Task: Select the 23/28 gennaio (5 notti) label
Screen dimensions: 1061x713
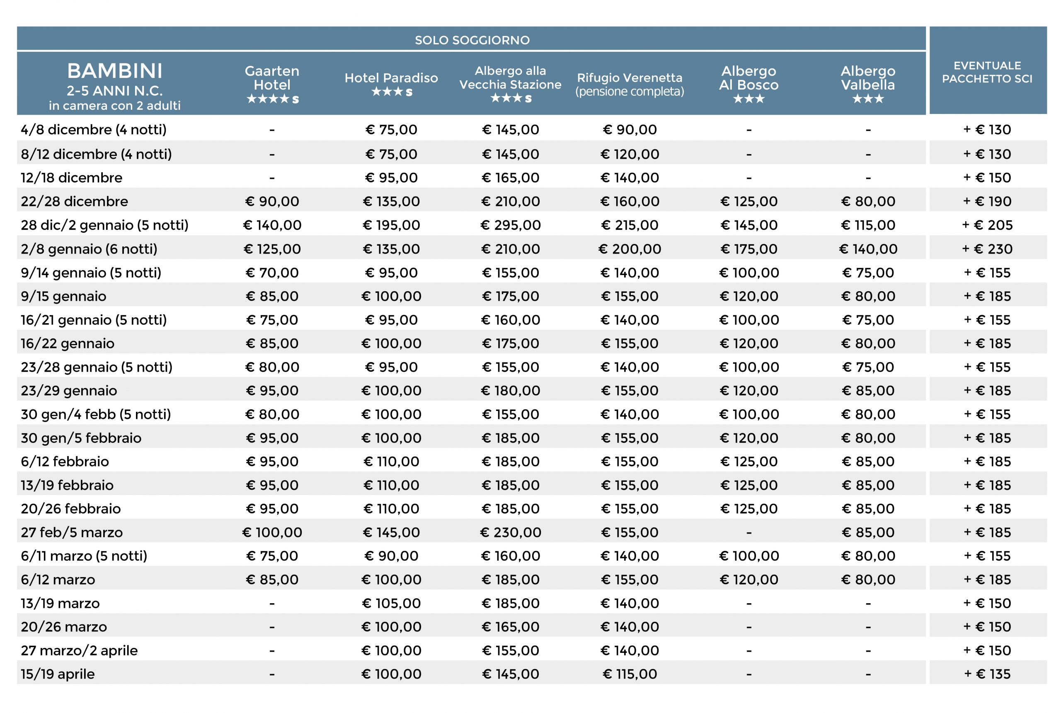Action: tap(97, 367)
